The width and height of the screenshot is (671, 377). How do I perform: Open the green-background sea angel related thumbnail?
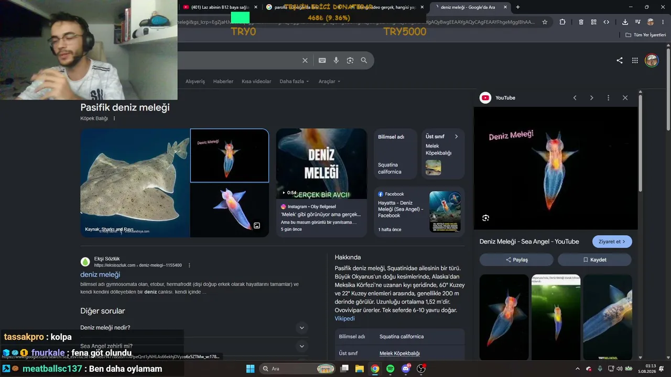(556, 316)
